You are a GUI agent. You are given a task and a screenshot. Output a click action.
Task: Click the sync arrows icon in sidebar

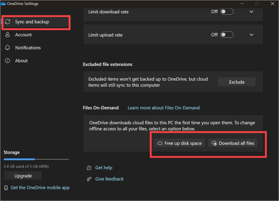pyautogui.click(x=8, y=22)
